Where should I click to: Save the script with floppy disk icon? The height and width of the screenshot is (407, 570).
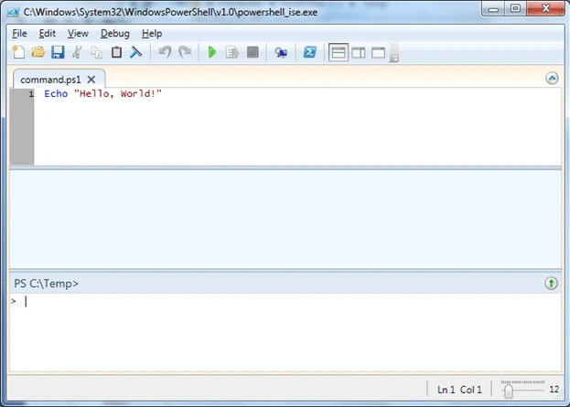pyautogui.click(x=58, y=52)
